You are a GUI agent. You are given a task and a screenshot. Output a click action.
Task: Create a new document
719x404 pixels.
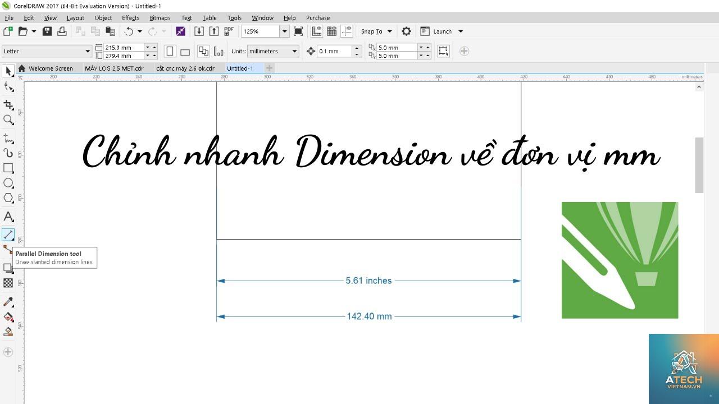pyautogui.click(x=8, y=31)
